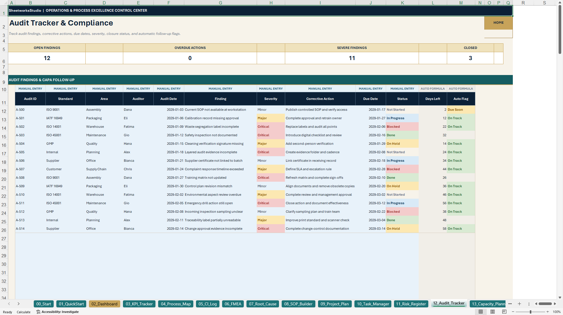Viewport: 563px width, 315px height.
Task: Open the 03_KPI_Tracker sheet tab
Action: coord(139,304)
